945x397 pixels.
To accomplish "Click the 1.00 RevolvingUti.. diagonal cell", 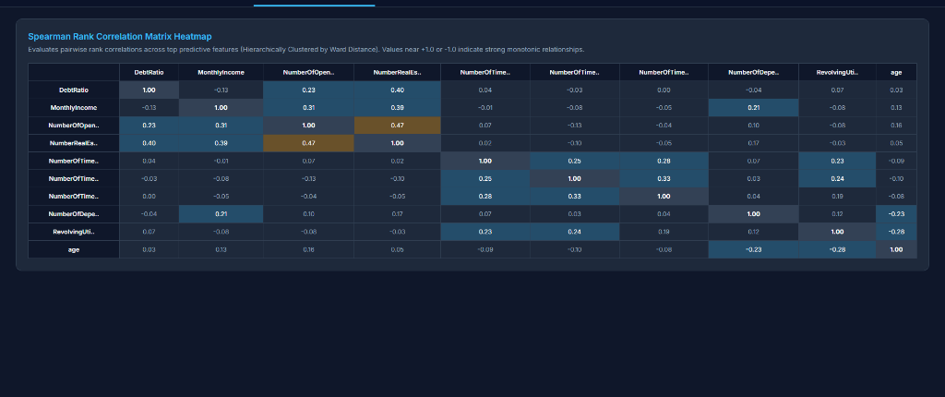I will (837, 232).
